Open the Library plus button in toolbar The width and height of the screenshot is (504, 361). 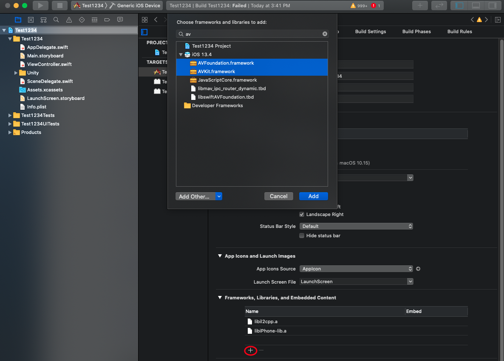tap(420, 6)
